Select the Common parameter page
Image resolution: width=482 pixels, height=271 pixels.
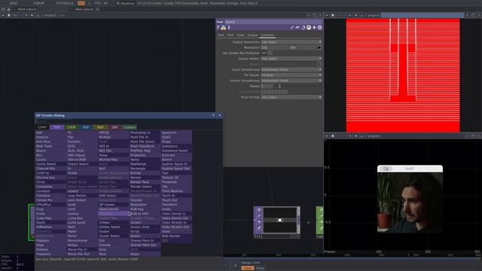point(267,35)
